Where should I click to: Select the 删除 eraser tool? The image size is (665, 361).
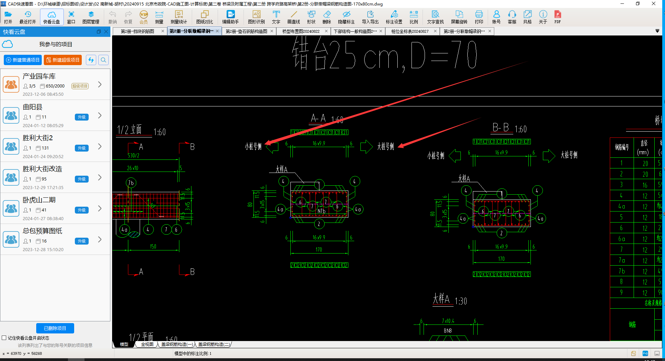327,17
